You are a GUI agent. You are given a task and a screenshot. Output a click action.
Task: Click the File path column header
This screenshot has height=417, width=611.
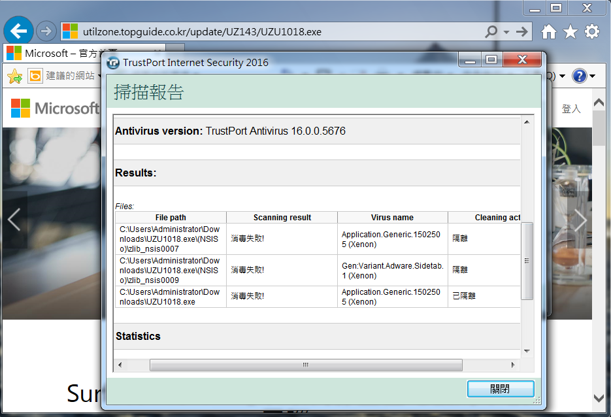(x=171, y=218)
